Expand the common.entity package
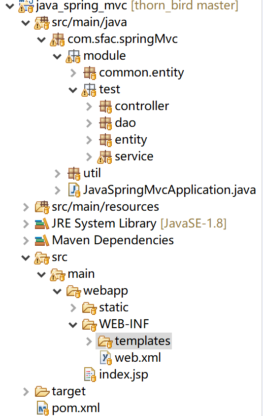The image size is (263, 416). [73, 73]
